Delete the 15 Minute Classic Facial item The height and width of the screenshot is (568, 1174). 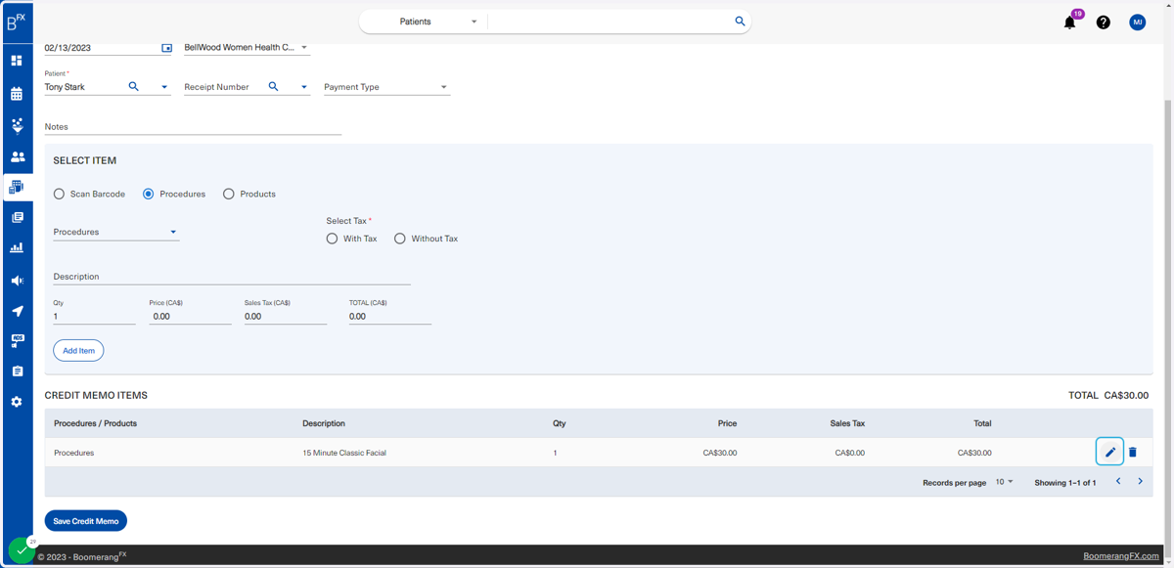click(1133, 452)
